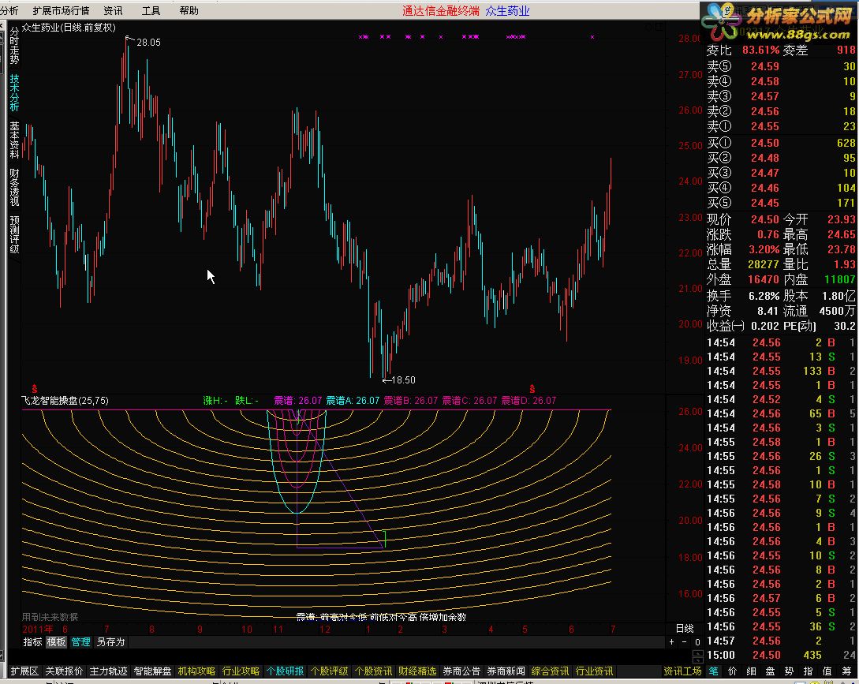Open the 基本资料 side tab
The width and height of the screenshot is (859, 684).
[x=14, y=140]
